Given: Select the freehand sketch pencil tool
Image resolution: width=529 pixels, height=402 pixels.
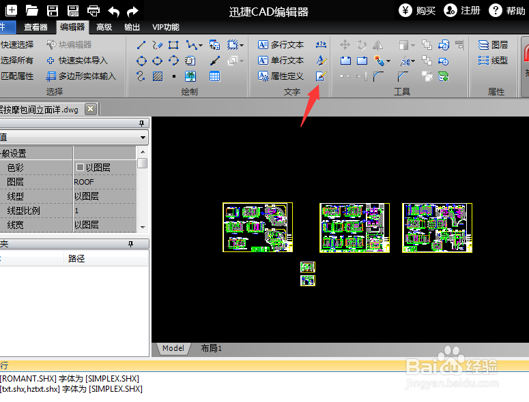Looking at the screenshot, I should click(x=157, y=45).
